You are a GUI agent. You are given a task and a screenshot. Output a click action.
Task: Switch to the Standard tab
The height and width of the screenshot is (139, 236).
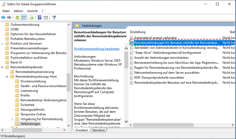98,130
